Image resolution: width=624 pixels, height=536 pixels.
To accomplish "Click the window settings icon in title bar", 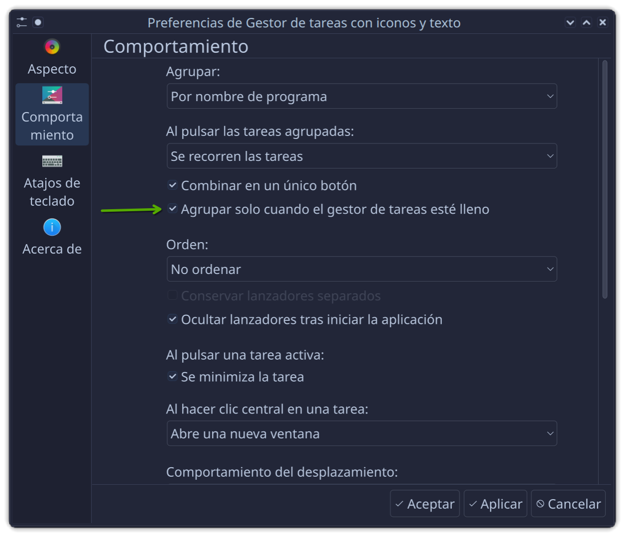I will click(21, 22).
